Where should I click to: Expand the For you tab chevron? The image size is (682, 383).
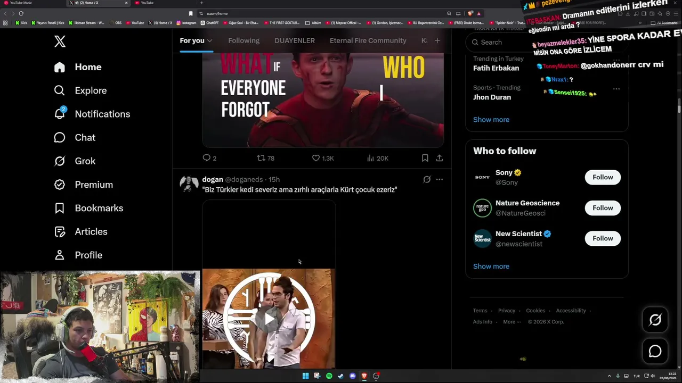tap(210, 40)
